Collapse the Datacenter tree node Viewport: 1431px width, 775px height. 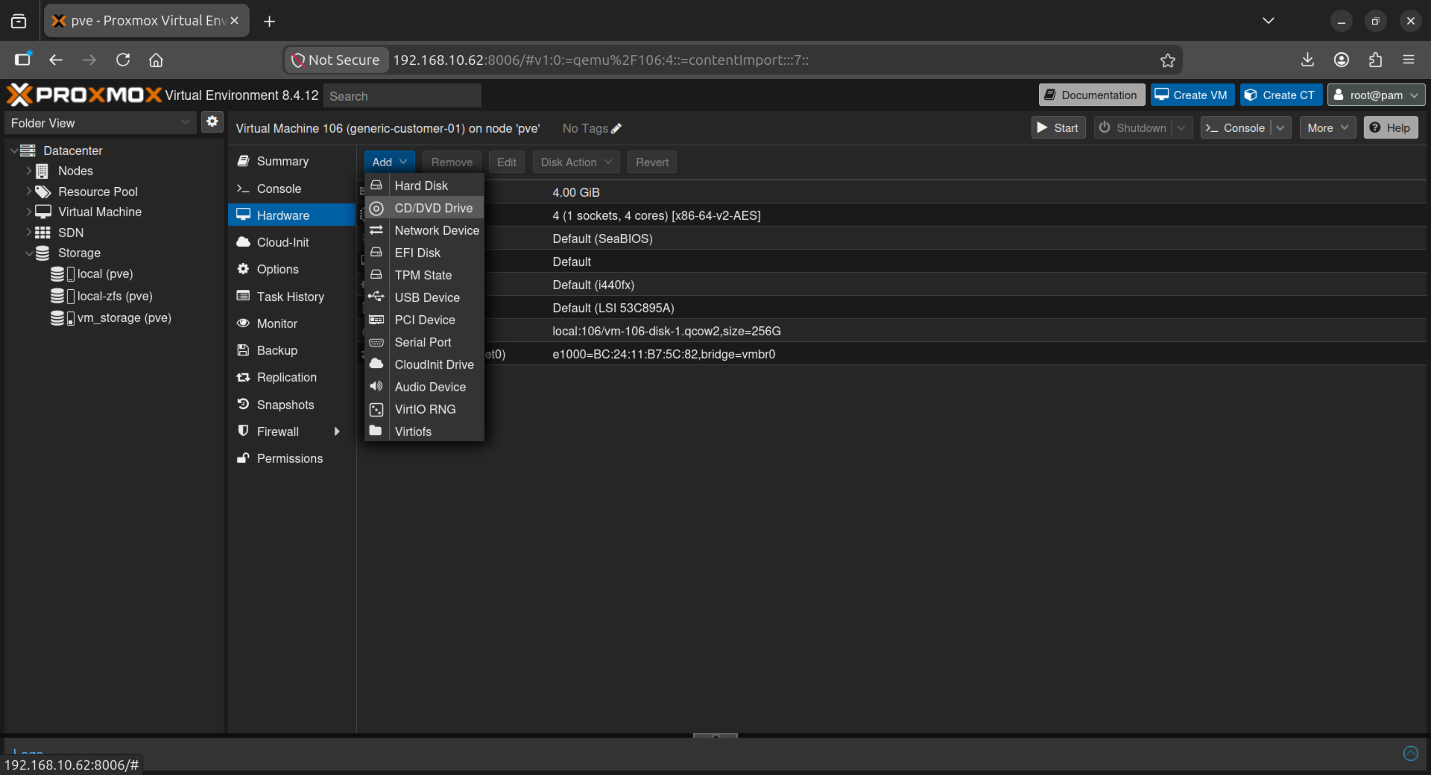[x=14, y=150]
